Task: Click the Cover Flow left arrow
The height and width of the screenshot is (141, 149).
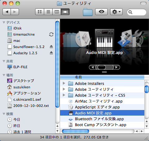Action: [x=92, y=67]
